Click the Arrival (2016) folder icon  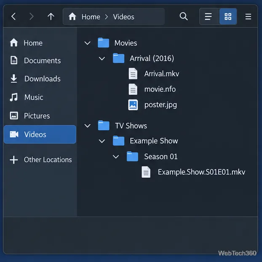tap(118, 58)
